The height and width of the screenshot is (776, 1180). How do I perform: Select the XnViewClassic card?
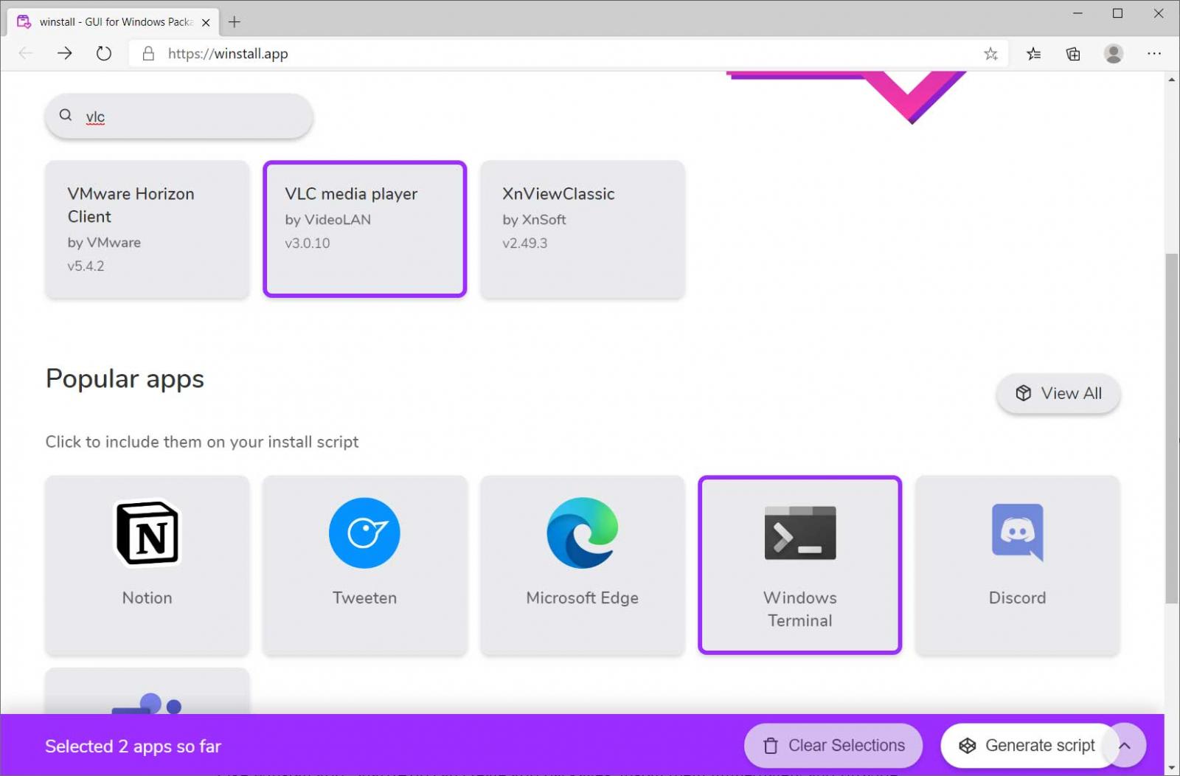point(583,229)
